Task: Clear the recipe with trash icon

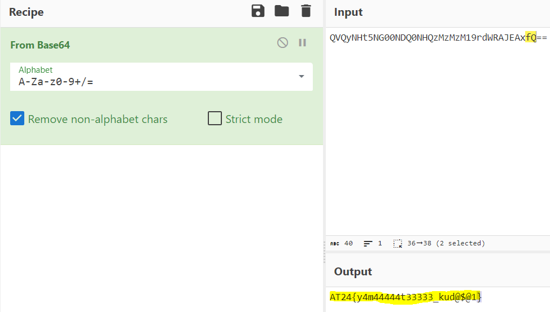Action: tap(305, 11)
